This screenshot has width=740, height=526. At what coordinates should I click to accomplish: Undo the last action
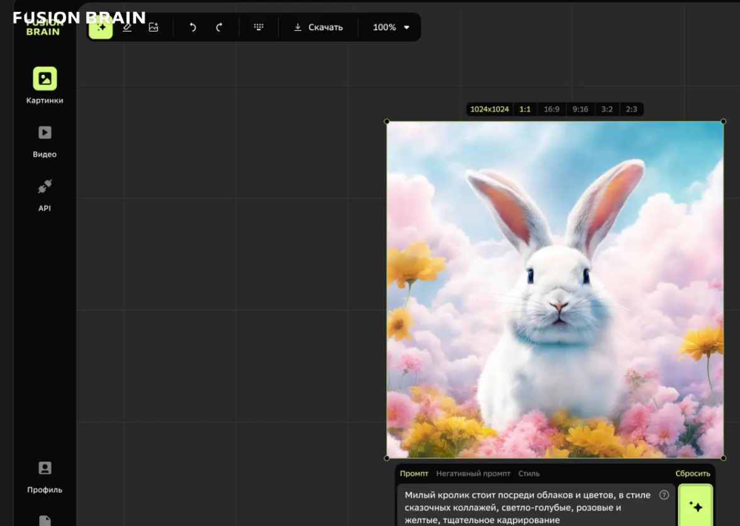[x=193, y=28]
